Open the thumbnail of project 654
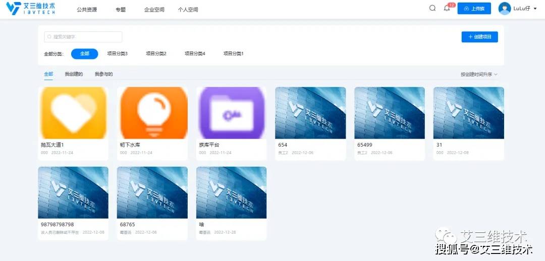Viewport: 545px width, 261px height. pos(310,113)
